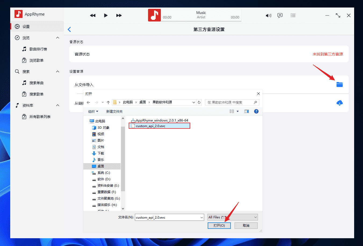
Task: Open 设置 in the sidebar
Action: 37,27
